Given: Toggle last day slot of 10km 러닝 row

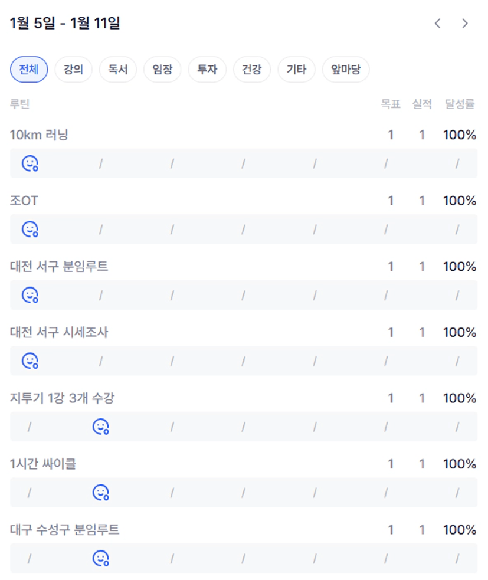Looking at the screenshot, I should (457, 163).
